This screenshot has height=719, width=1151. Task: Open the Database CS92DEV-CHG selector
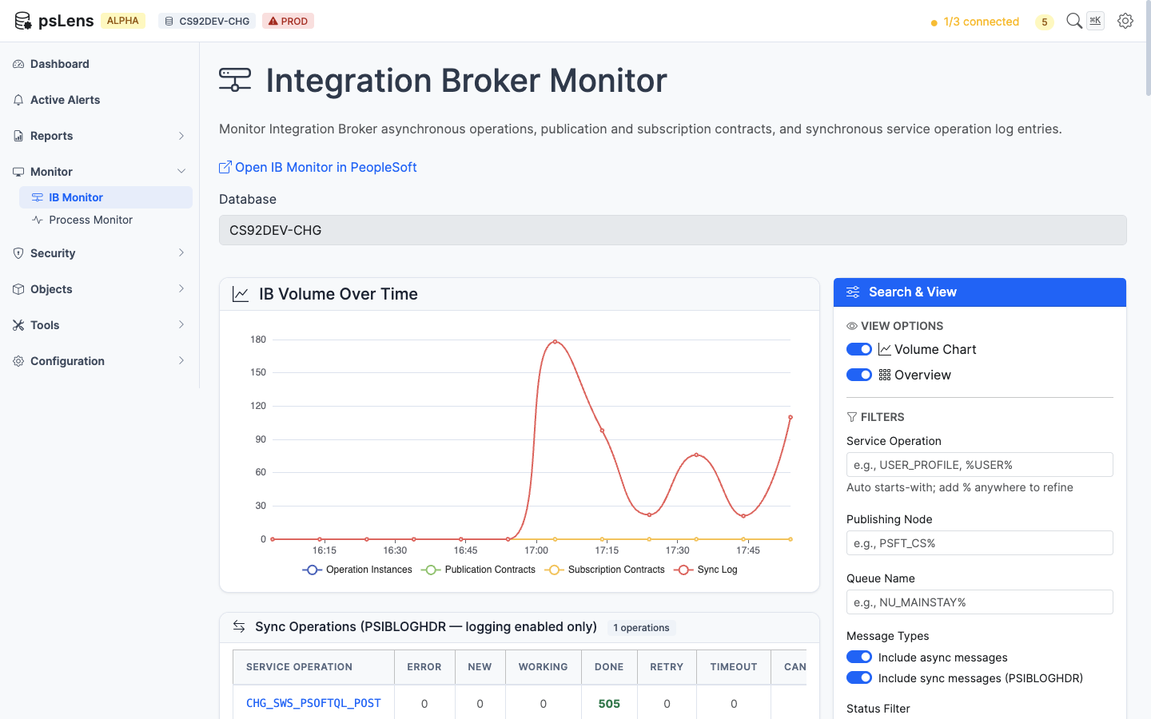tap(673, 230)
